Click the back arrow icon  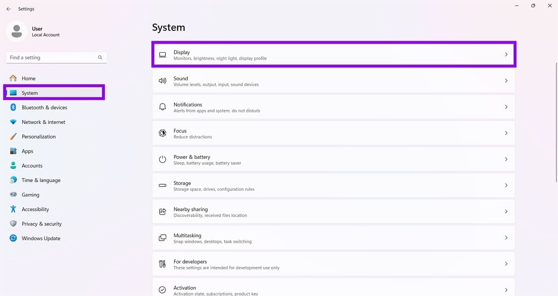tap(9, 9)
